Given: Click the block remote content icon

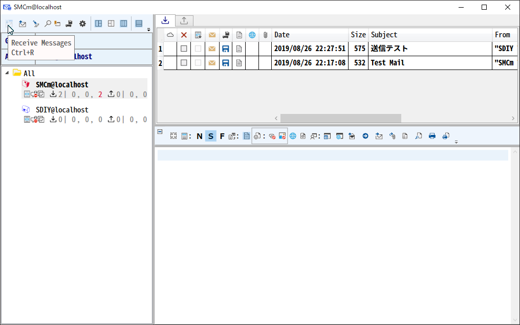Looking at the screenshot, I should pos(272,136).
